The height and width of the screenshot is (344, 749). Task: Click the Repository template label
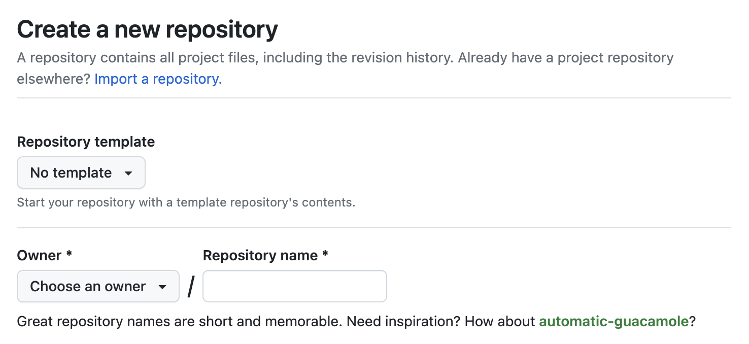point(86,142)
